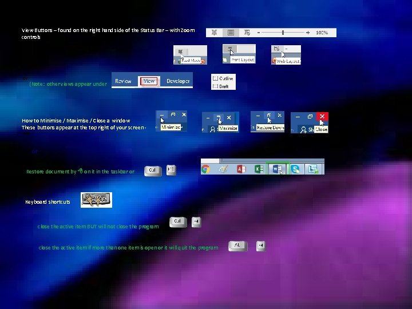Click 'Restore document by' text line
412x309 pixels.
point(81,172)
